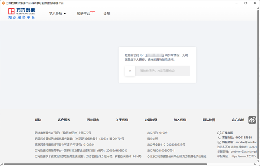This screenshot has height=166, width=260.
Task: Click the 举报邮箱 problem@wanfang address
Action: pyautogui.click(x=237, y=152)
